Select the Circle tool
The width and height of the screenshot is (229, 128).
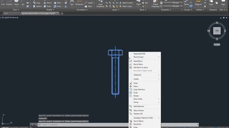point(16,3)
